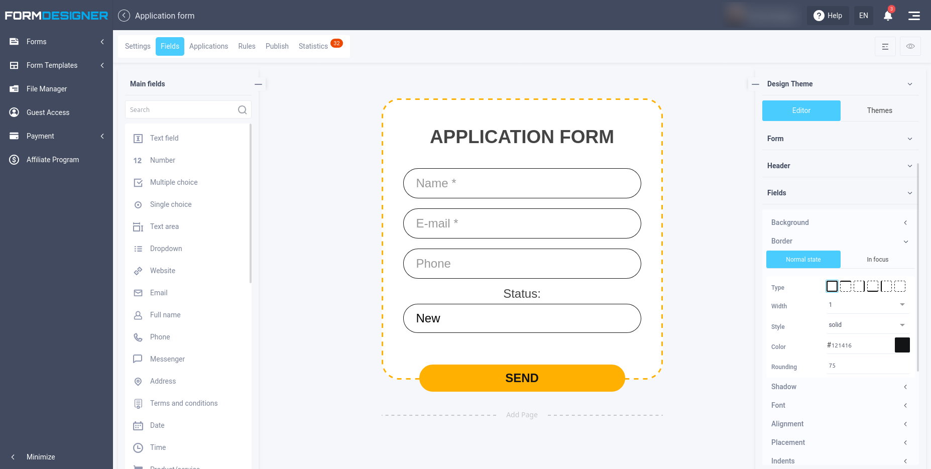Open the File Manager section
931x469 pixels.
47,89
